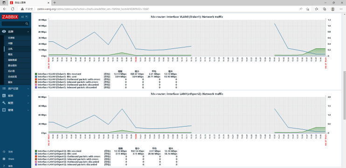Click legend text LAN1 Outbound packets discarded
This screenshot has height=168, width=346.
[68, 161]
